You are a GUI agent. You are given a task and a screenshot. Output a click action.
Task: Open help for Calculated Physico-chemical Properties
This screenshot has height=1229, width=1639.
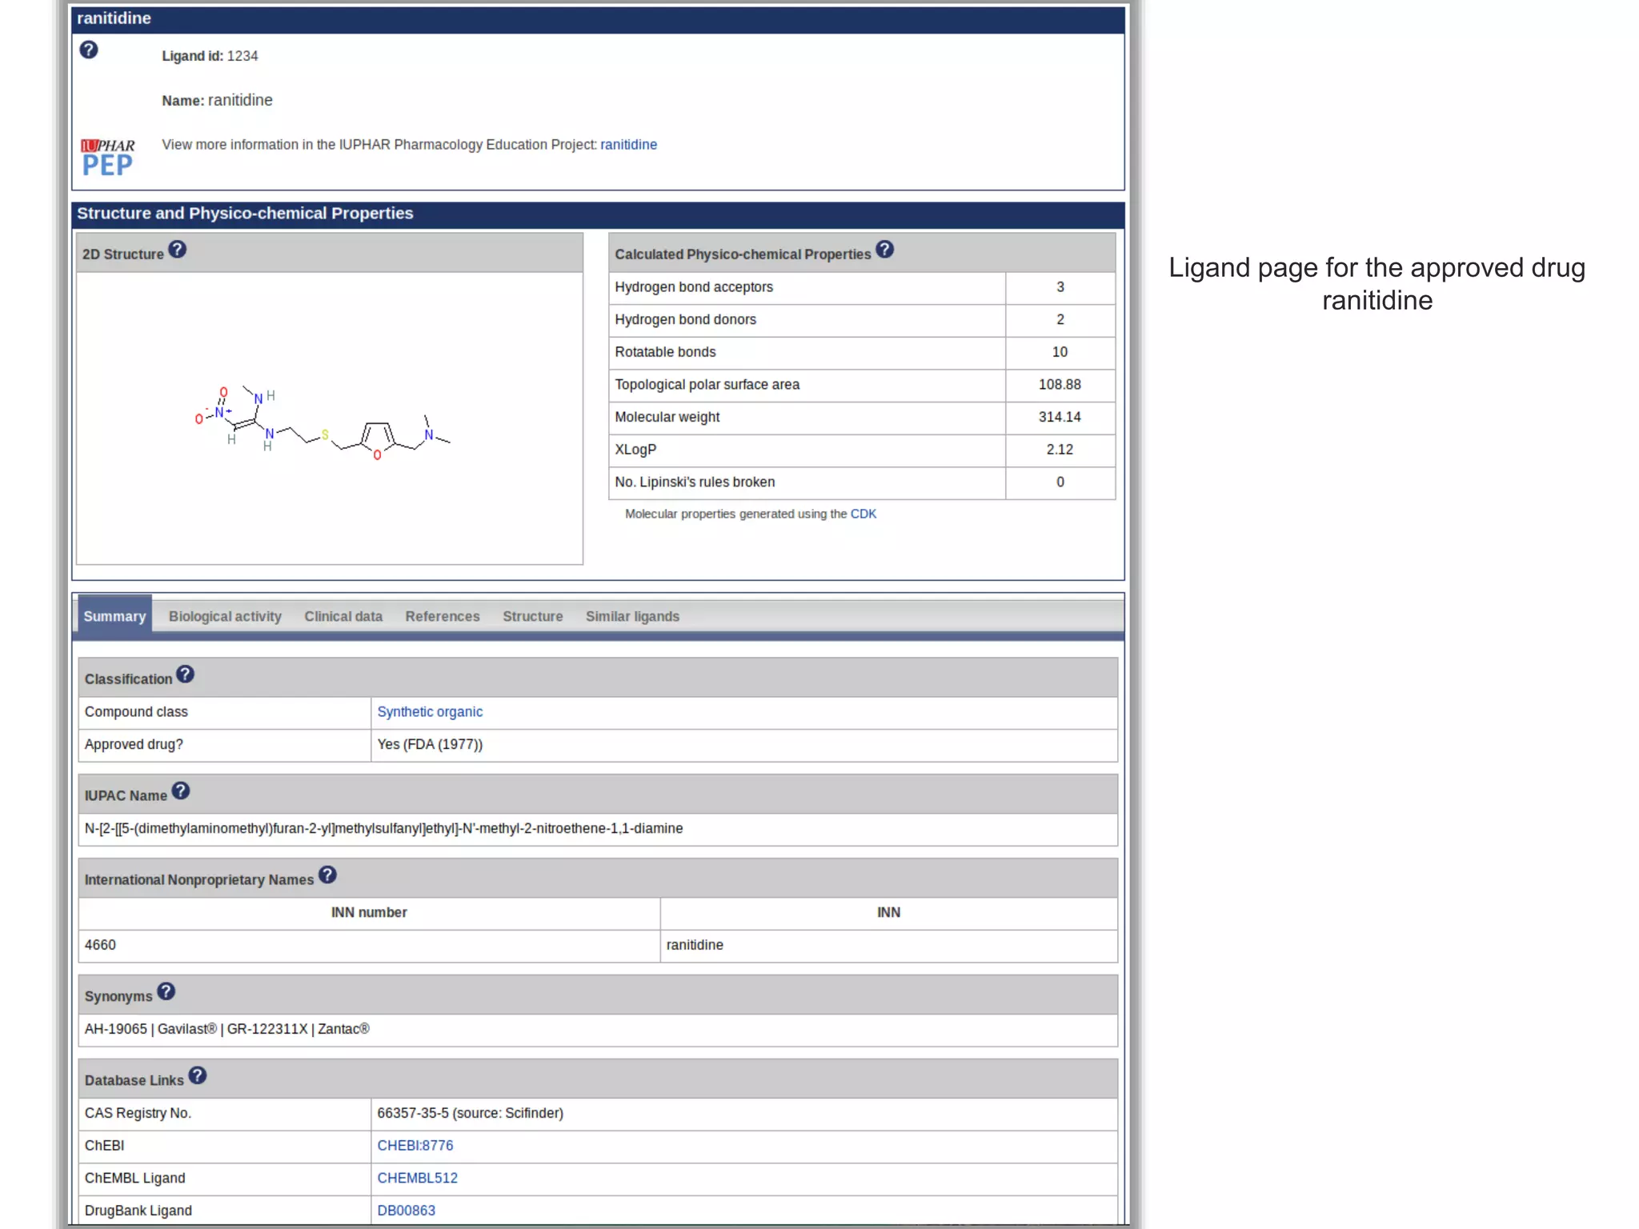coord(884,250)
